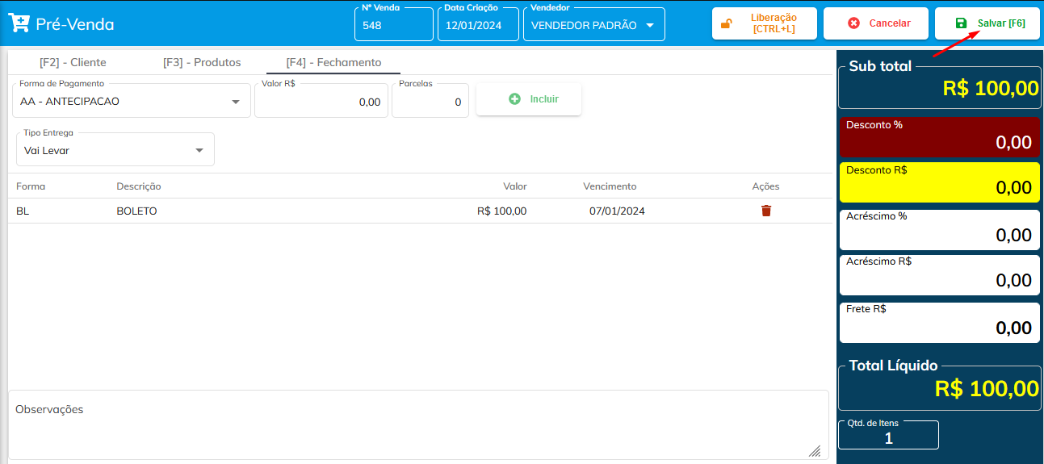Click the Parcelas input field
Image resolution: width=1044 pixels, height=464 pixels.
pyautogui.click(x=430, y=100)
